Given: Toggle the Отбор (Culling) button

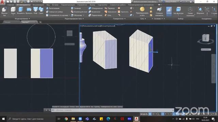Looking at the screenshot, I should pos(169,11).
